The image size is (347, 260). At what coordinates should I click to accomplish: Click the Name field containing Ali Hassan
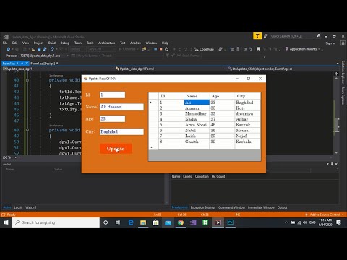121,107
